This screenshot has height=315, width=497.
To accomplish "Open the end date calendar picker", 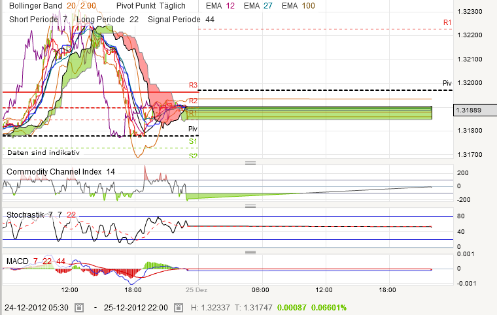I will 179,308.
